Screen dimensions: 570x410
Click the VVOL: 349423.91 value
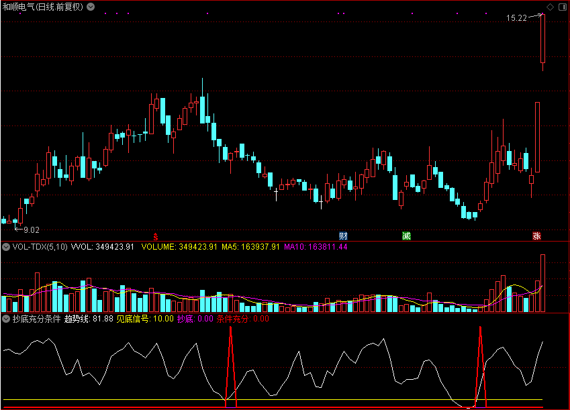(103, 247)
